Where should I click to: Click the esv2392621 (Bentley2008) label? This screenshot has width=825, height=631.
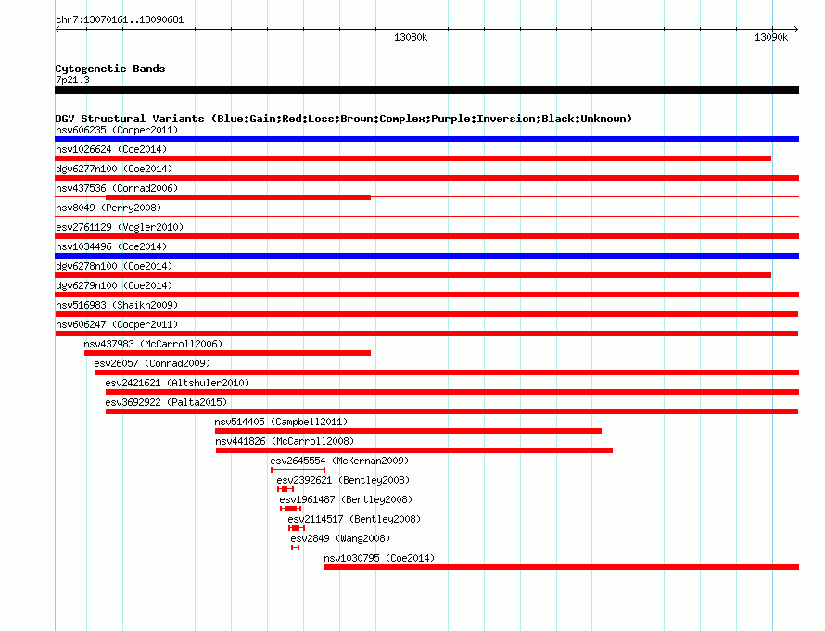[343, 480]
